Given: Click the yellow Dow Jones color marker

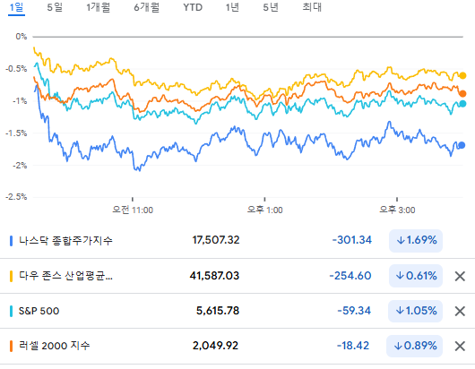Looking at the screenshot, I should [12, 276].
